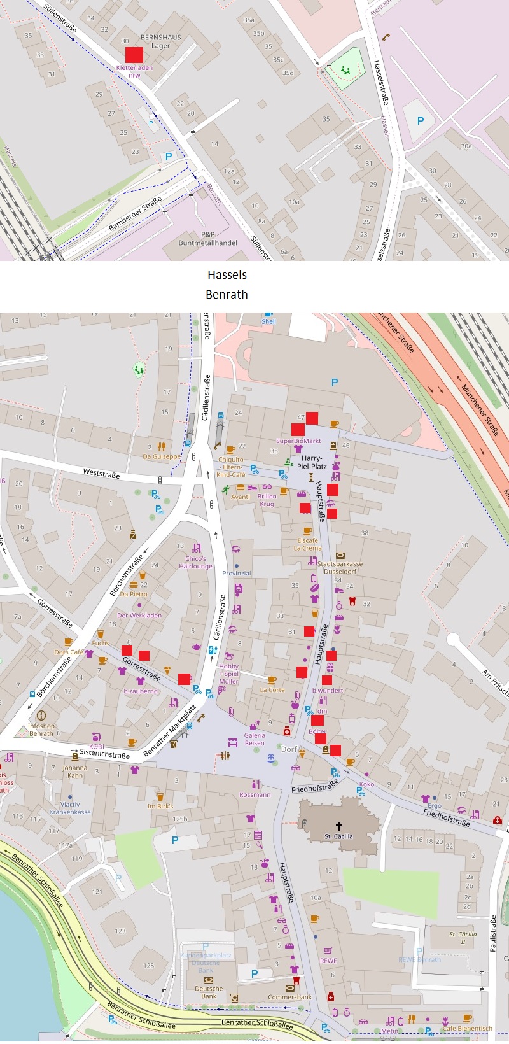
Task: Click the BERNSHAUS Lager building label
Action: pos(160,41)
